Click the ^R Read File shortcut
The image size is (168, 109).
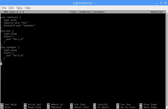[32, 107]
